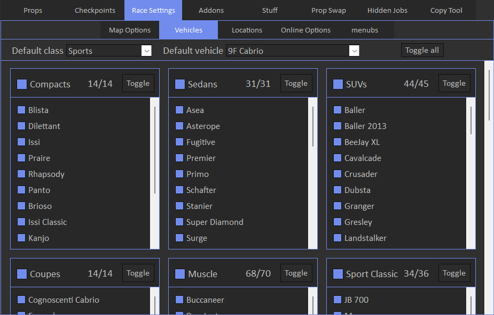Toggle the Schafter checkbox

click(x=179, y=190)
